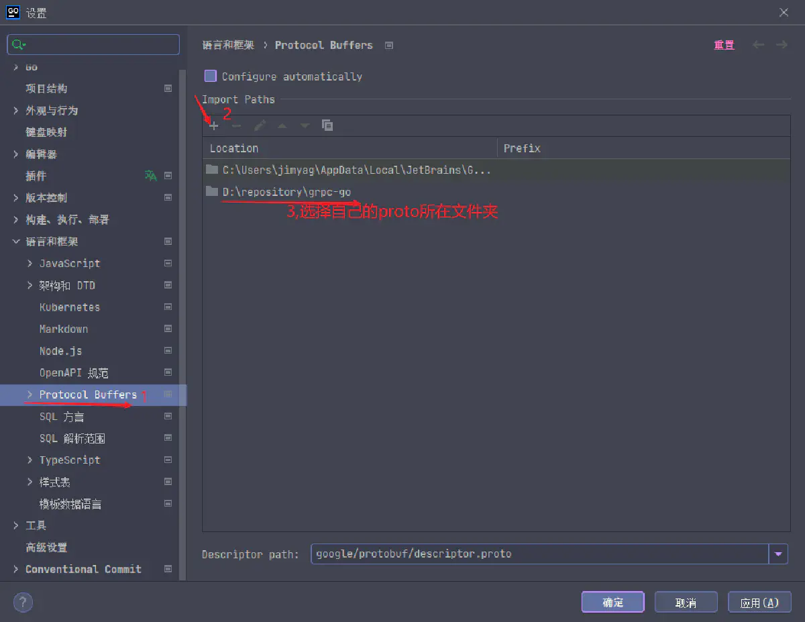The image size is (805, 622).
Task: Click the minus icon to remove path
Action: coord(236,125)
